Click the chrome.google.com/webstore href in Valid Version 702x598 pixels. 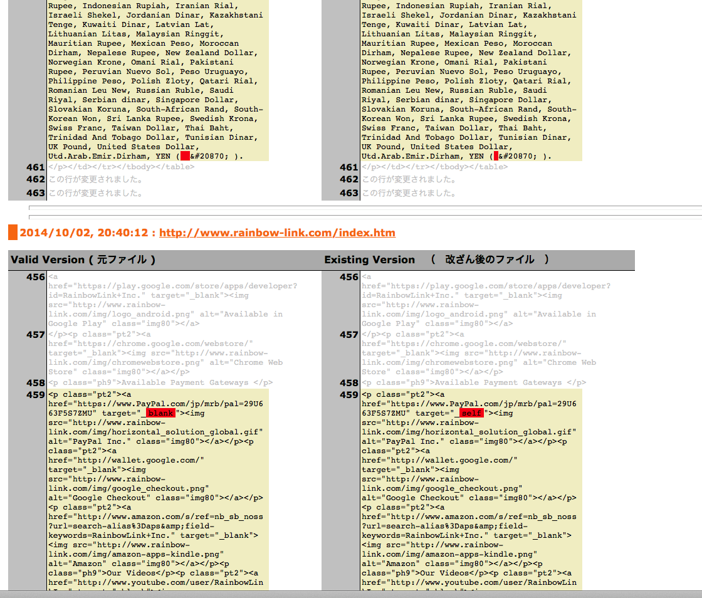click(x=150, y=344)
